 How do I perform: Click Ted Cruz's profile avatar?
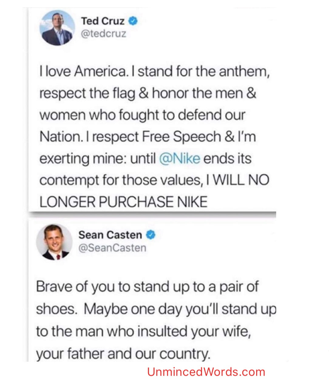point(57,28)
